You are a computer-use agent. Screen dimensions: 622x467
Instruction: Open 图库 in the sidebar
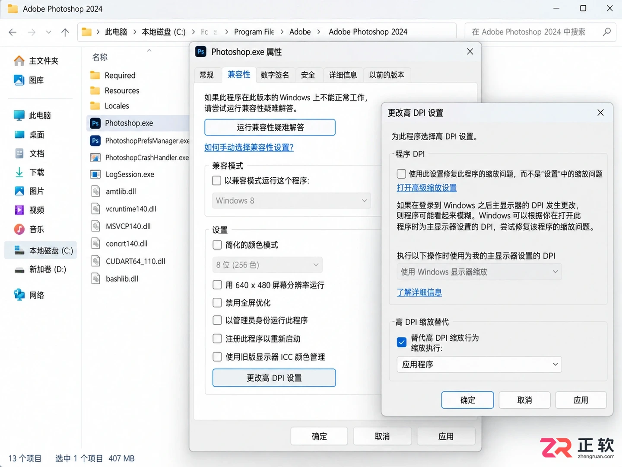click(29, 80)
